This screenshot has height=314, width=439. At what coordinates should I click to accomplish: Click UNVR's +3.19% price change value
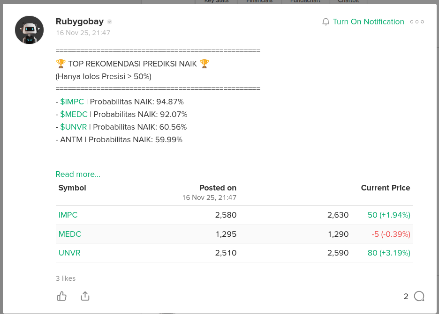click(x=389, y=253)
